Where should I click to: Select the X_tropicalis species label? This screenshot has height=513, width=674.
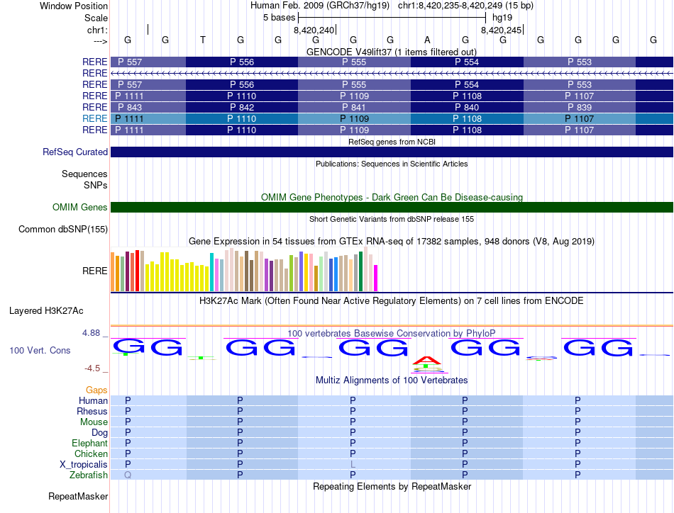[84, 465]
